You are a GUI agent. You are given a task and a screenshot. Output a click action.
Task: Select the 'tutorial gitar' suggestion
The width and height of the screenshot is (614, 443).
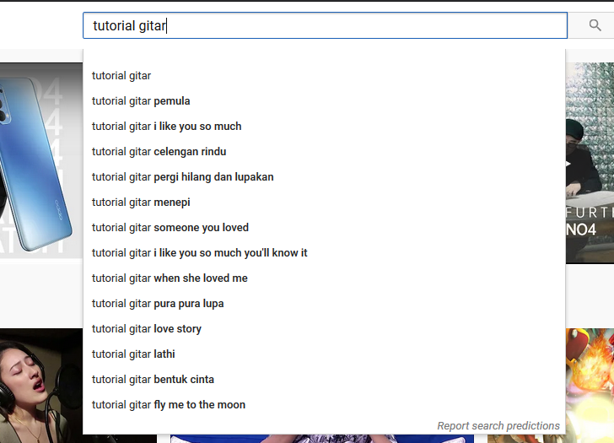tap(121, 76)
